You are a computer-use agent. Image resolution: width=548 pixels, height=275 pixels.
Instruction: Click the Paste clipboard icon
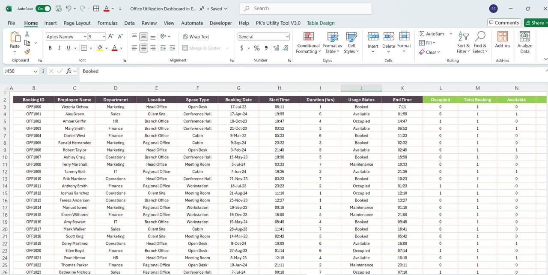tap(15, 37)
